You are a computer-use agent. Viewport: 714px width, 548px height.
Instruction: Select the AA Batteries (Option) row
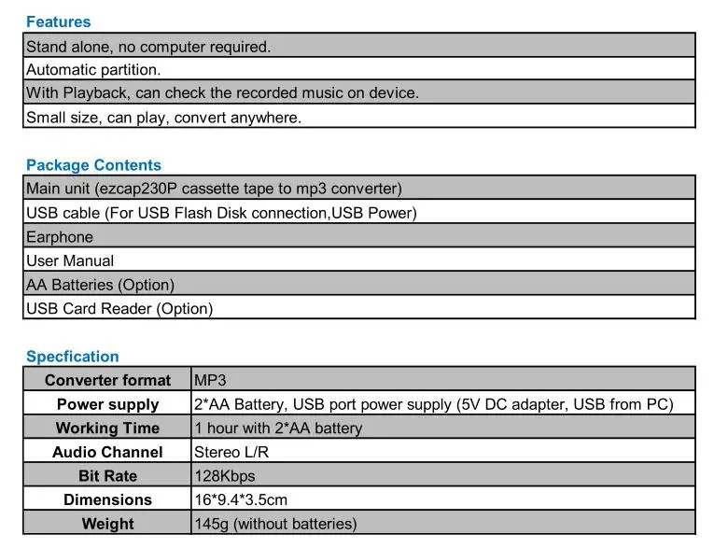(358, 284)
